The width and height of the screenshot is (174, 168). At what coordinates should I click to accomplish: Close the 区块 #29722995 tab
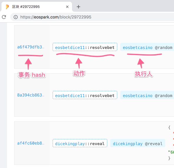click(67, 7)
